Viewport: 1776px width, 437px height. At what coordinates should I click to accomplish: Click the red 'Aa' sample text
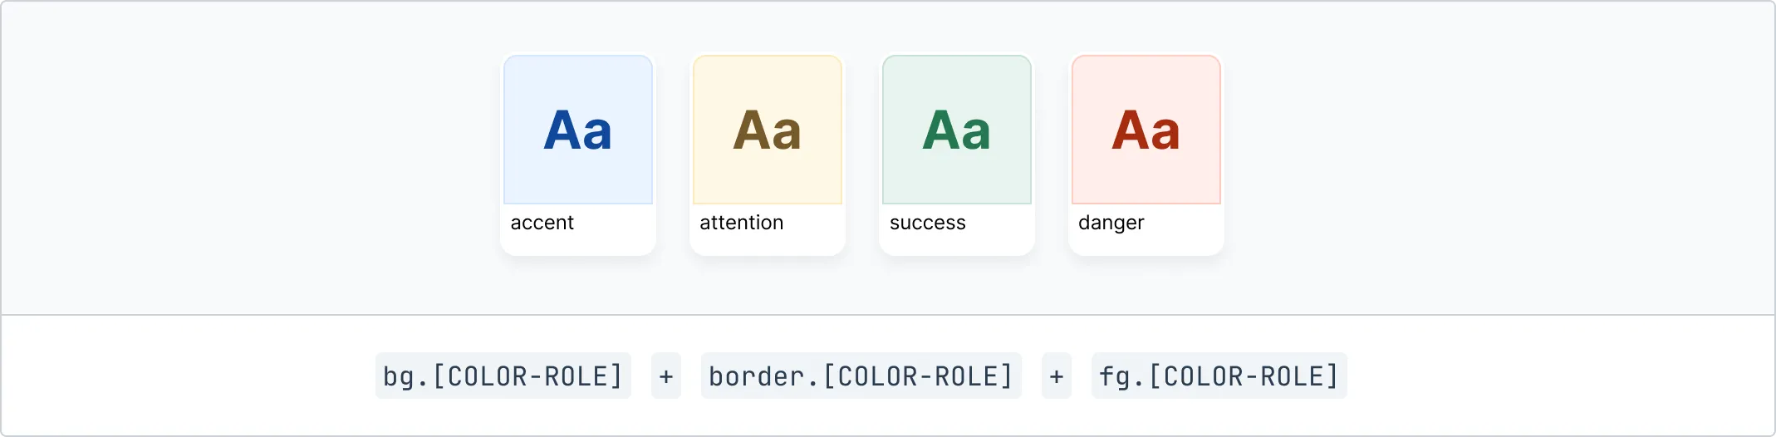pyautogui.click(x=1146, y=130)
